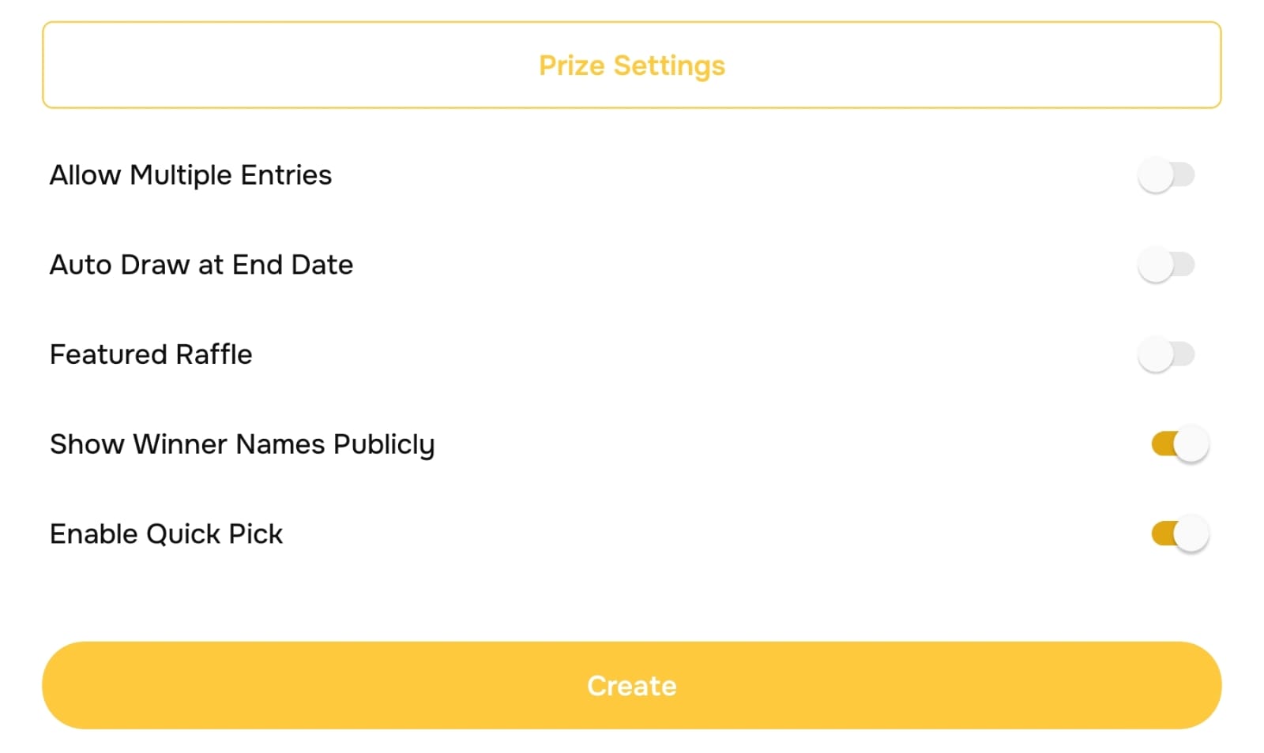This screenshot has height=753, width=1264.
Task: Select the 'Featured Raffle' label text
Action: tap(151, 354)
